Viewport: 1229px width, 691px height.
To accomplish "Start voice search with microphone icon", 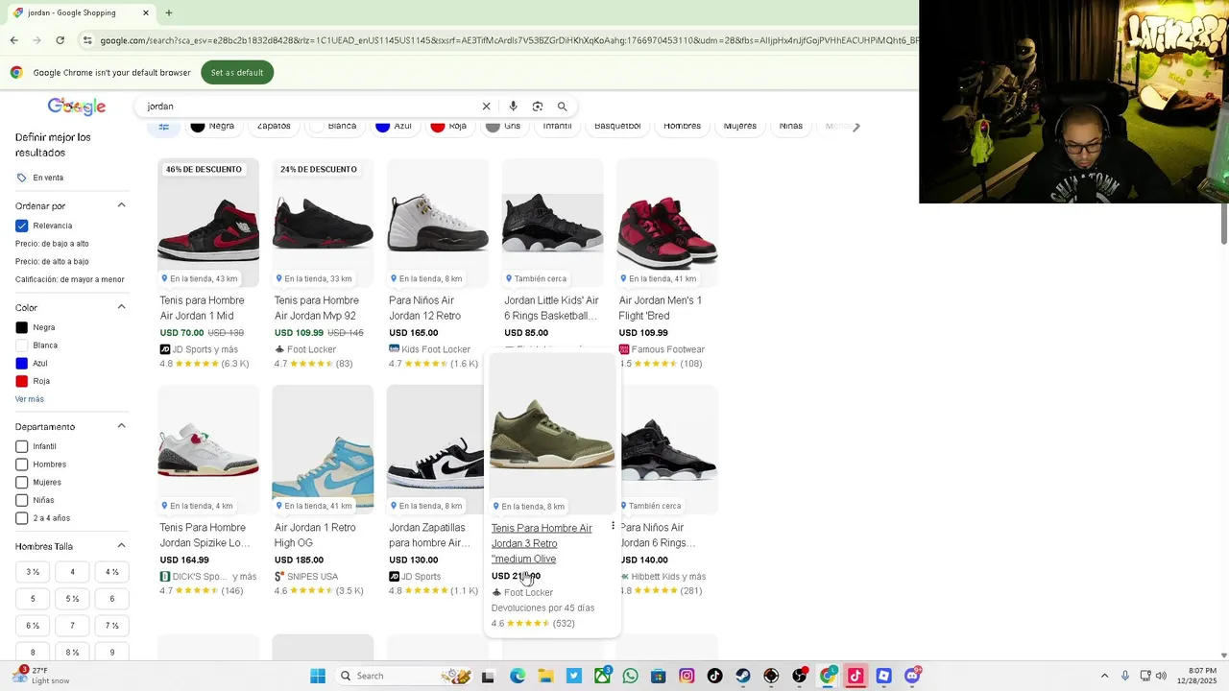I will 513,107.
